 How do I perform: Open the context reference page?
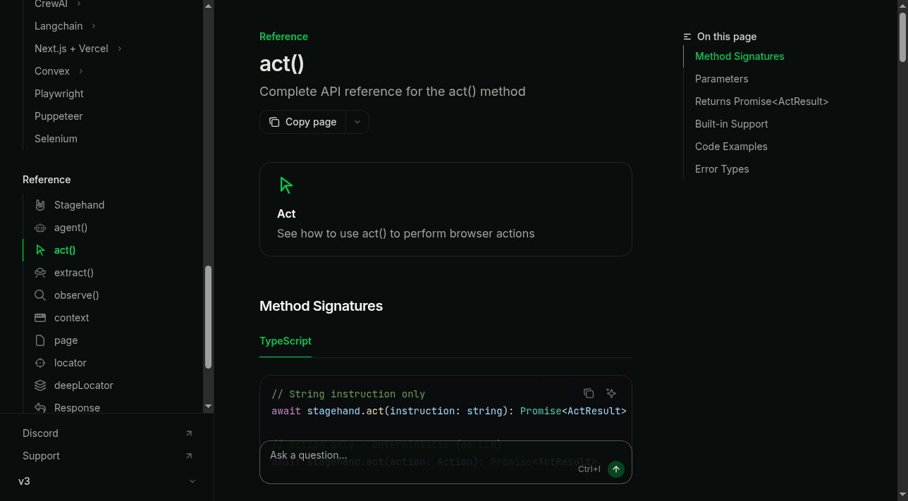click(x=72, y=318)
